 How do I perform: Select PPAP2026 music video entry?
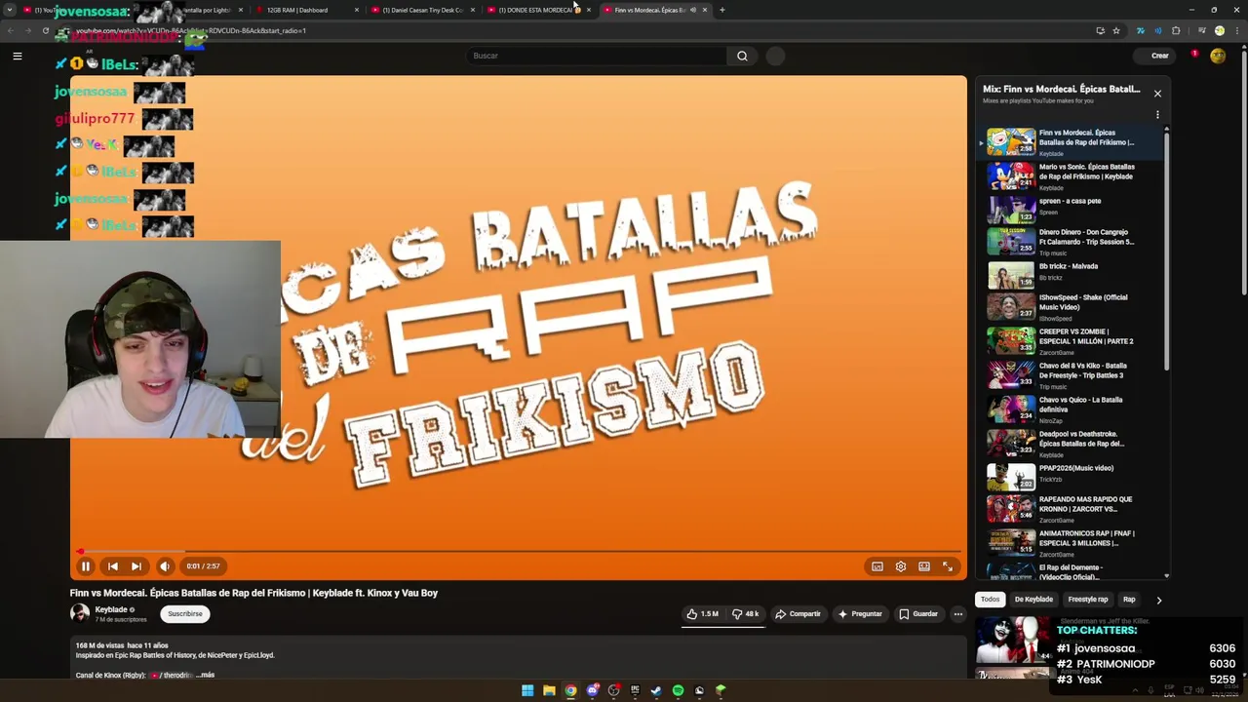coord(1070,476)
